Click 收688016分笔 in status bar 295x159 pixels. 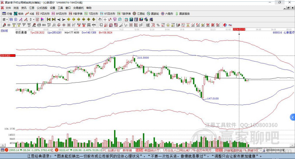pyautogui.click(x=275, y=150)
